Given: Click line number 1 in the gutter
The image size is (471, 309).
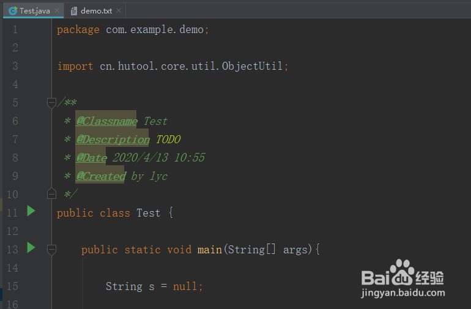Looking at the screenshot, I should point(15,29).
